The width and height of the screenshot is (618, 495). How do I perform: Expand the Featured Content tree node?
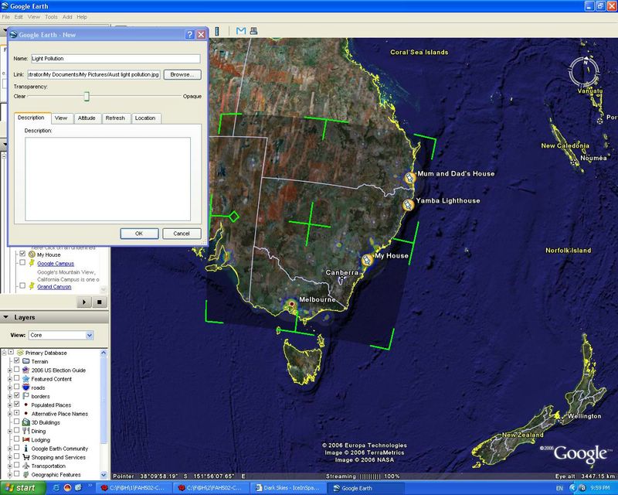[10, 378]
